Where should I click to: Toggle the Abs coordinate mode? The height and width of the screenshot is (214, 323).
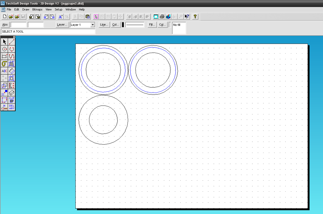point(5,25)
